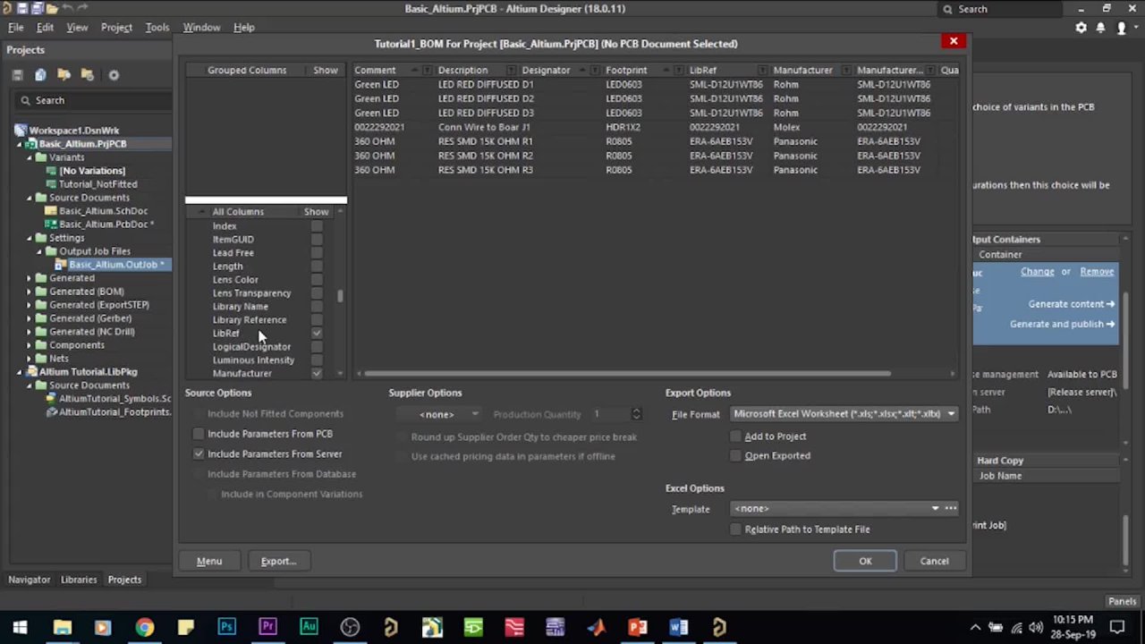Expand the Generated (BOM) folder
The height and width of the screenshot is (644, 1145).
(30, 292)
